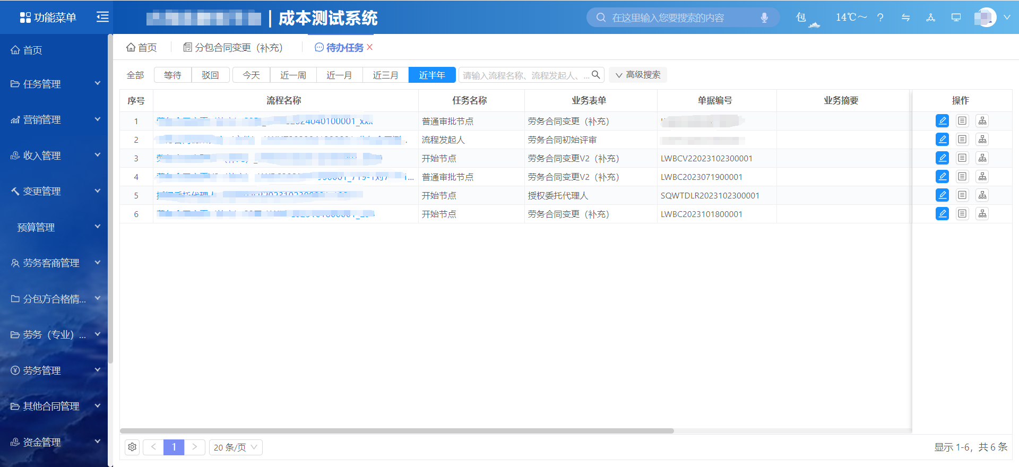Filter tasks by 近三月
The height and width of the screenshot is (467, 1019).
tap(386, 75)
